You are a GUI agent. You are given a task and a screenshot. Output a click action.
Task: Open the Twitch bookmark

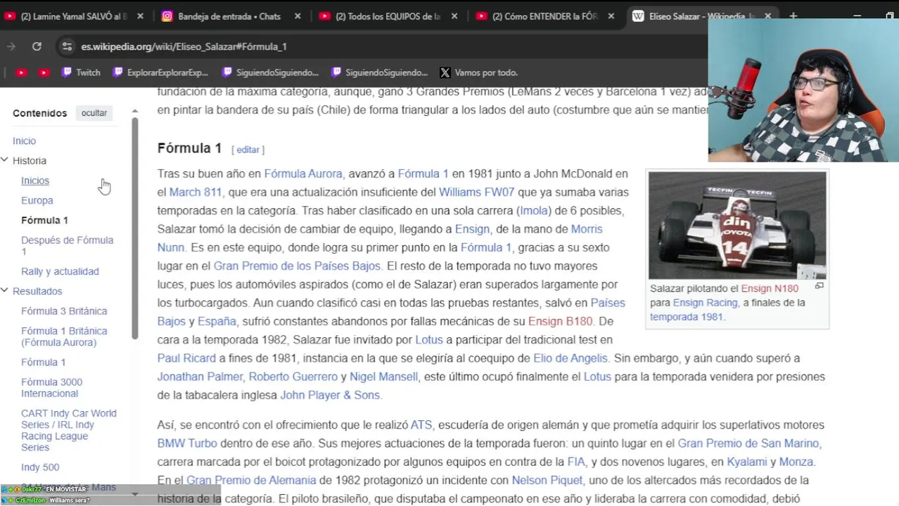pos(81,72)
